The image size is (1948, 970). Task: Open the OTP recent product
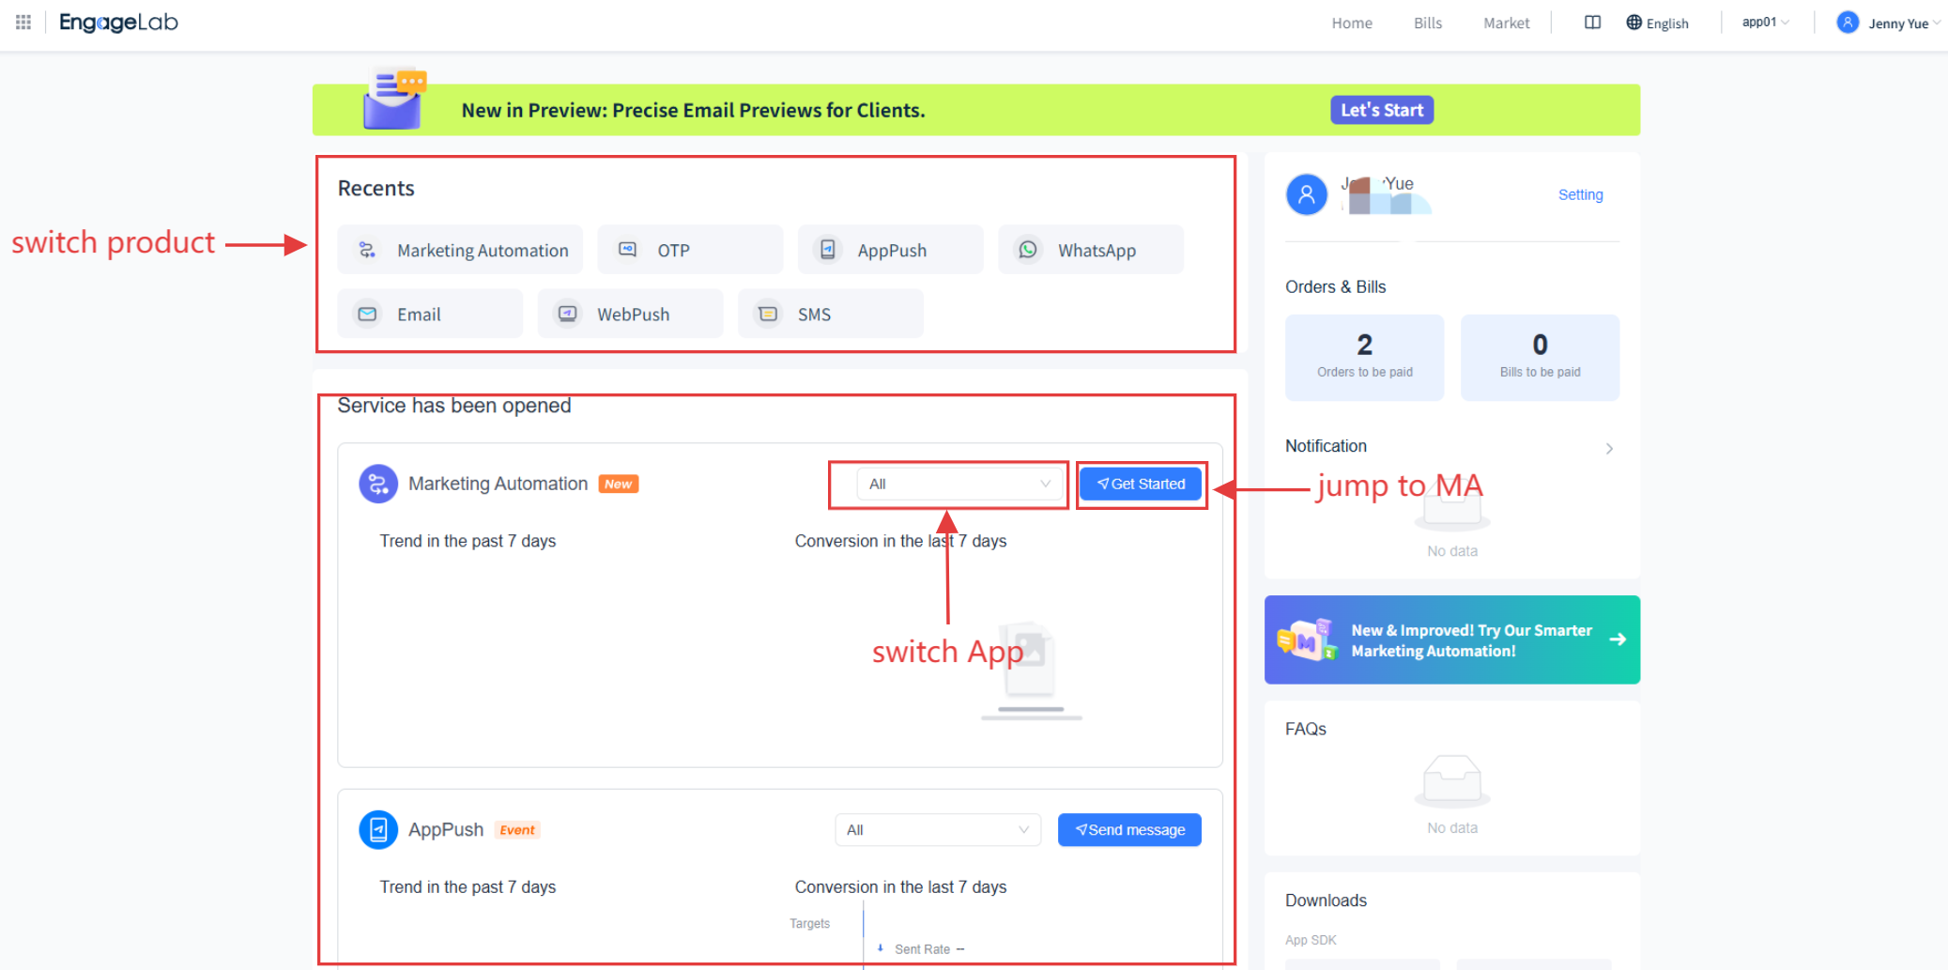pyautogui.click(x=690, y=250)
